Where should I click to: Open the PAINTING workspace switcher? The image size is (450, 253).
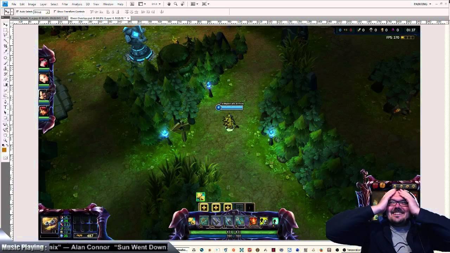[422, 4]
